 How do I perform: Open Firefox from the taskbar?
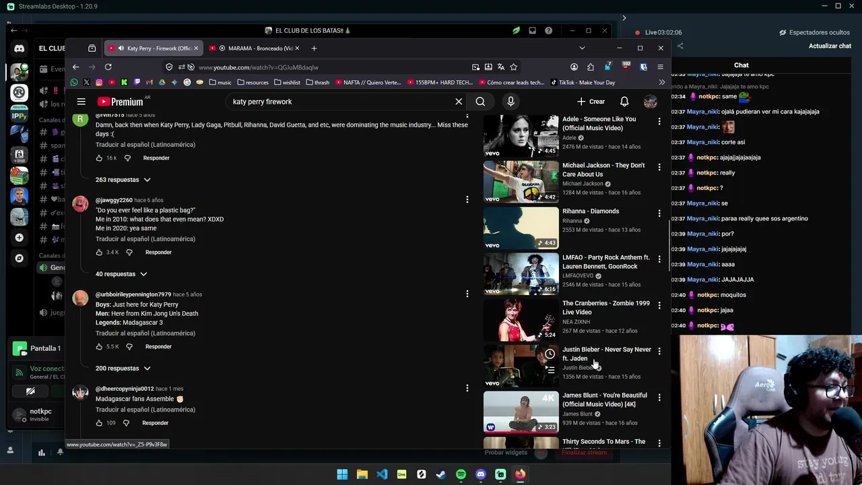[x=520, y=474]
